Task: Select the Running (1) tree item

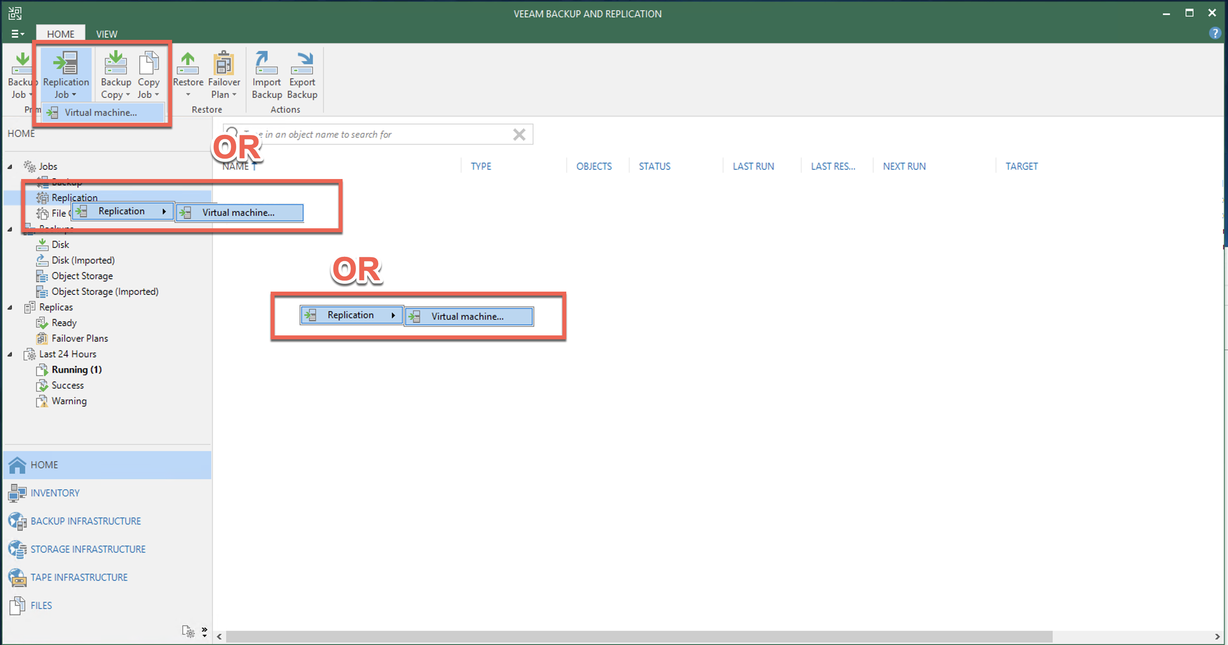Action: (76, 370)
